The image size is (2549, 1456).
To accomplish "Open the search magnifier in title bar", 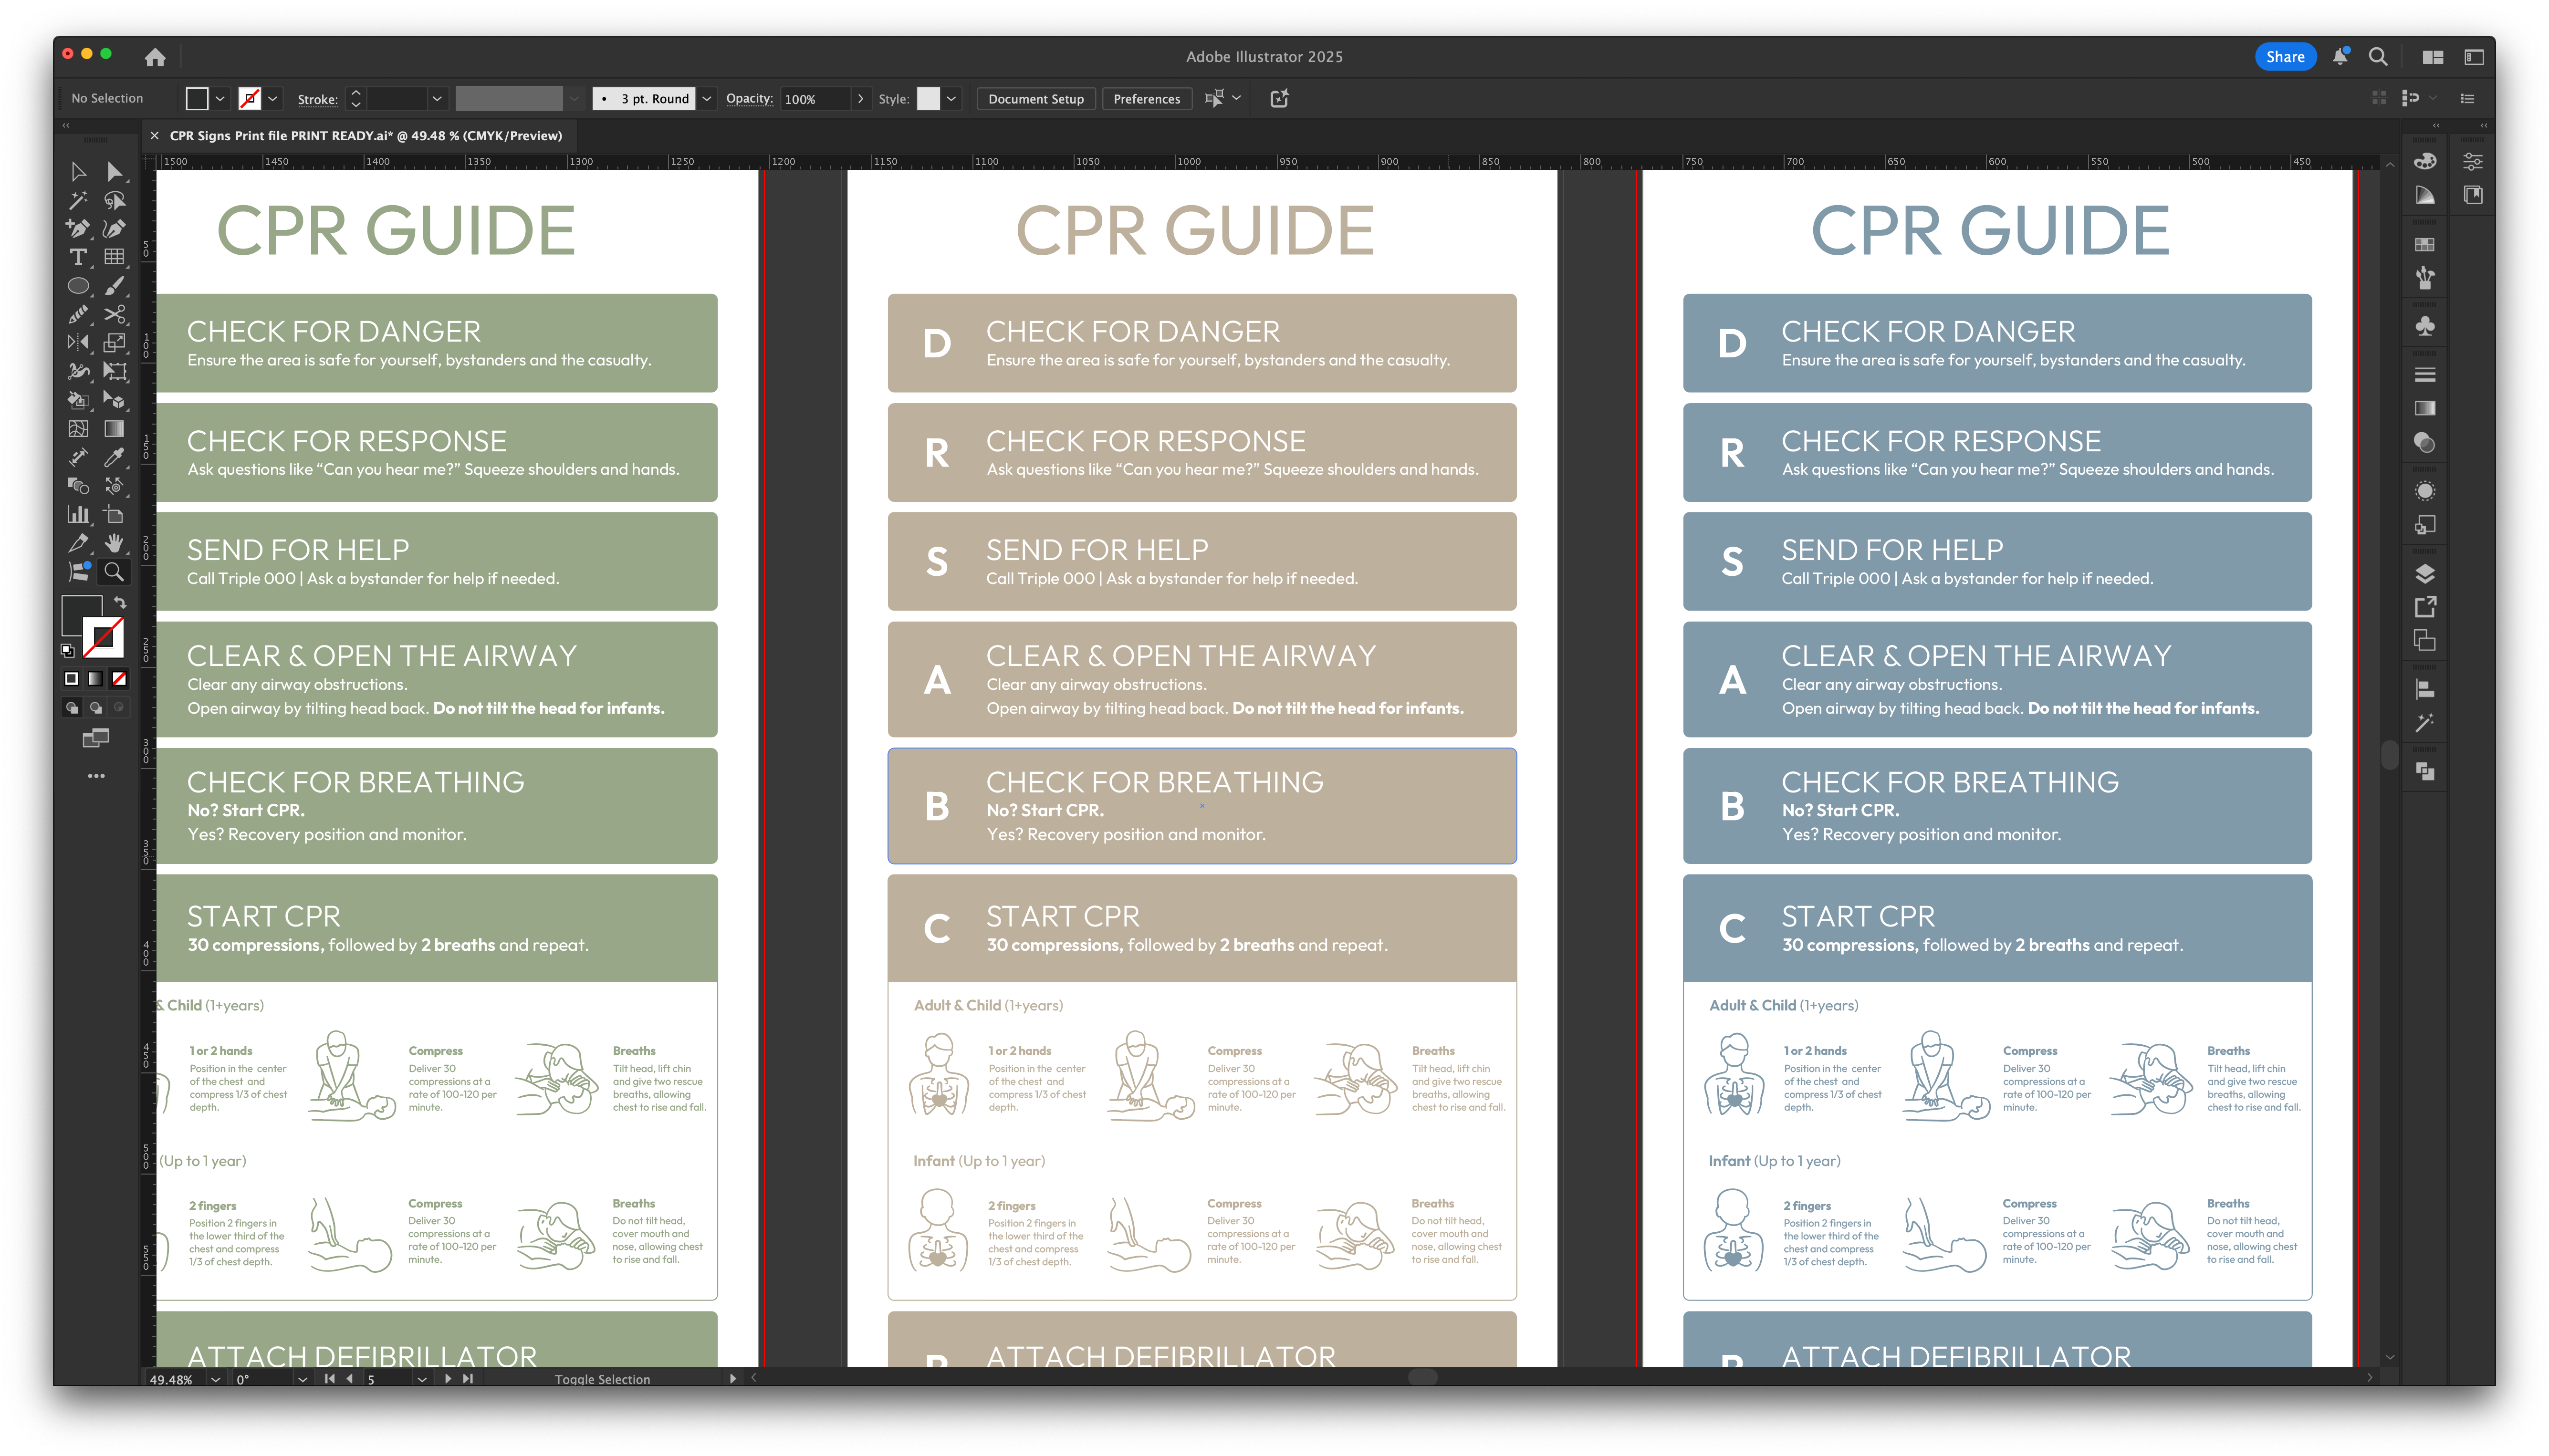I will (x=2378, y=57).
